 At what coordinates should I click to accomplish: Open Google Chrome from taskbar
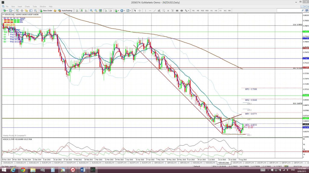click(x=23, y=170)
